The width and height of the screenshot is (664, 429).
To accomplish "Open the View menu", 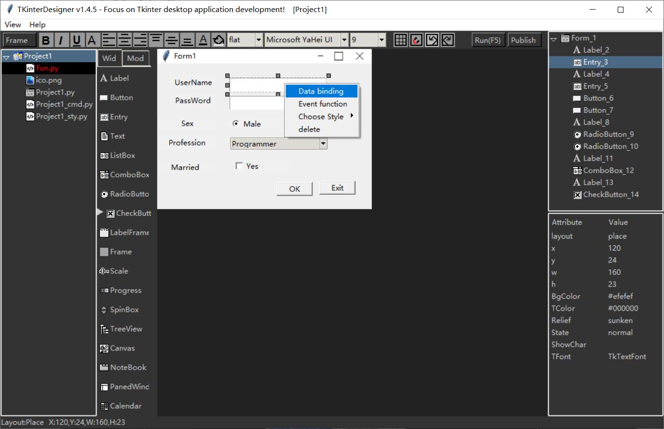I will pyautogui.click(x=13, y=25).
